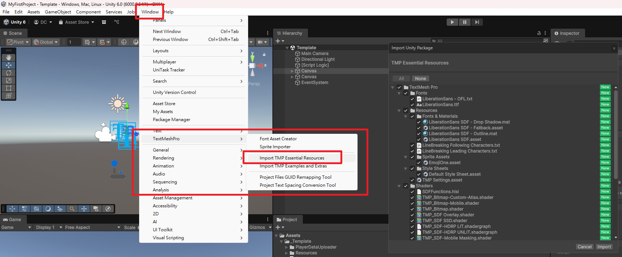Image resolution: width=622 pixels, height=257 pixels.
Task: Click the snap increment field showing 1
Action: pyautogui.click(x=74, y=42)
